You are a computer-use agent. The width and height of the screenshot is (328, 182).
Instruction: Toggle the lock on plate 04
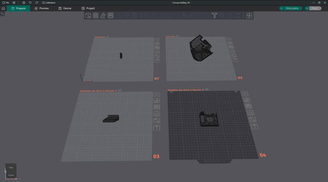pyautogui.click(x=251, y=113)
